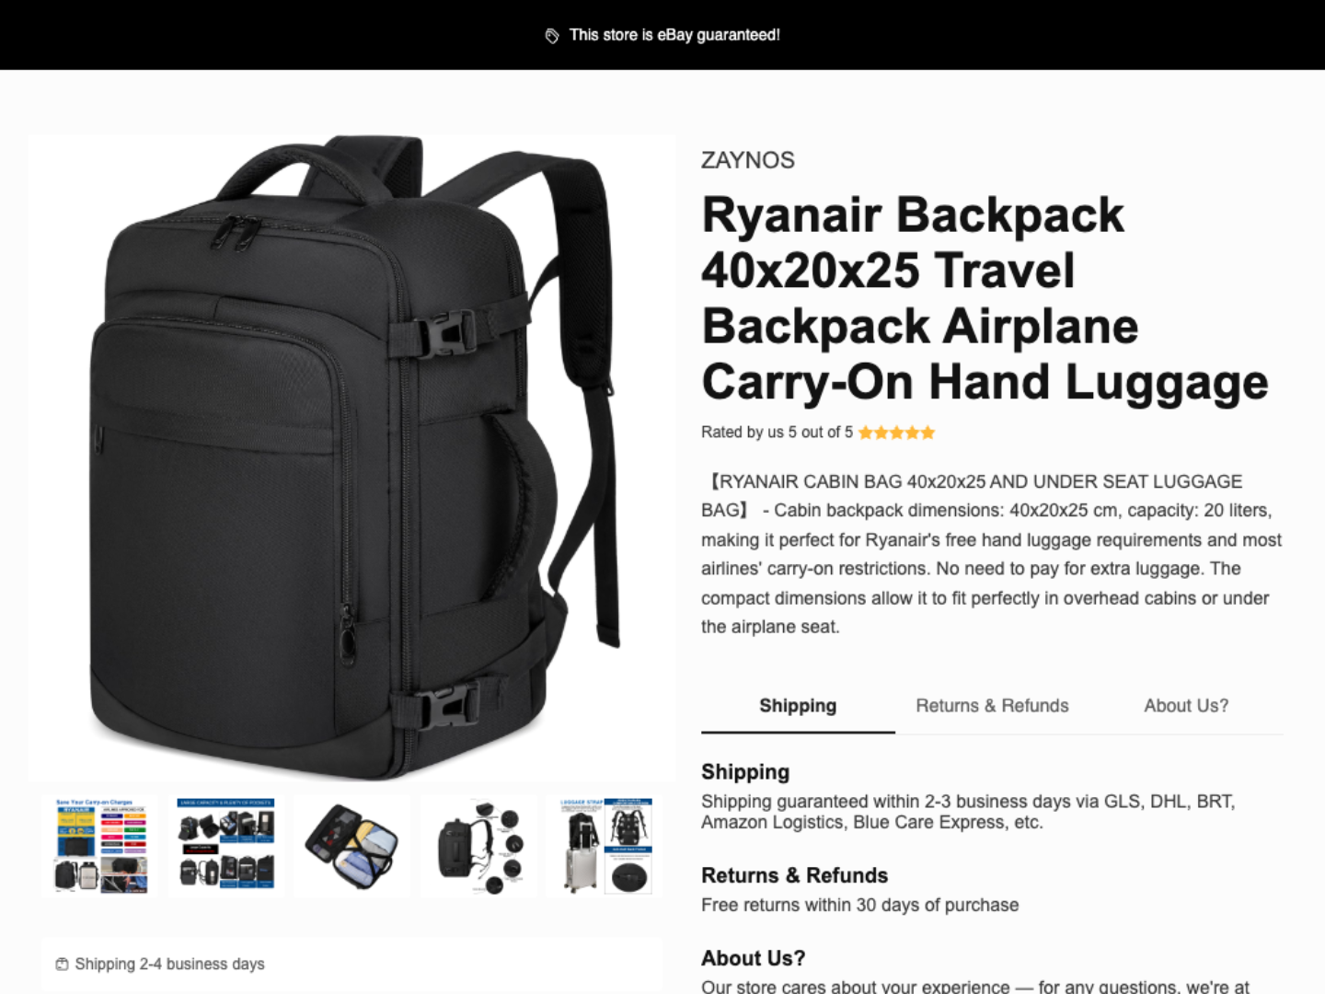Select the large capacity pockets thumbnail
The width and height of the screenshot is (1325, 994).
click(x=225, y=846)
